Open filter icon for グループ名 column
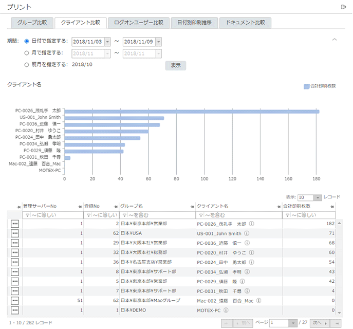Viewport: 353px width, 329px height. pyautogui.click(x=123, y=215)
